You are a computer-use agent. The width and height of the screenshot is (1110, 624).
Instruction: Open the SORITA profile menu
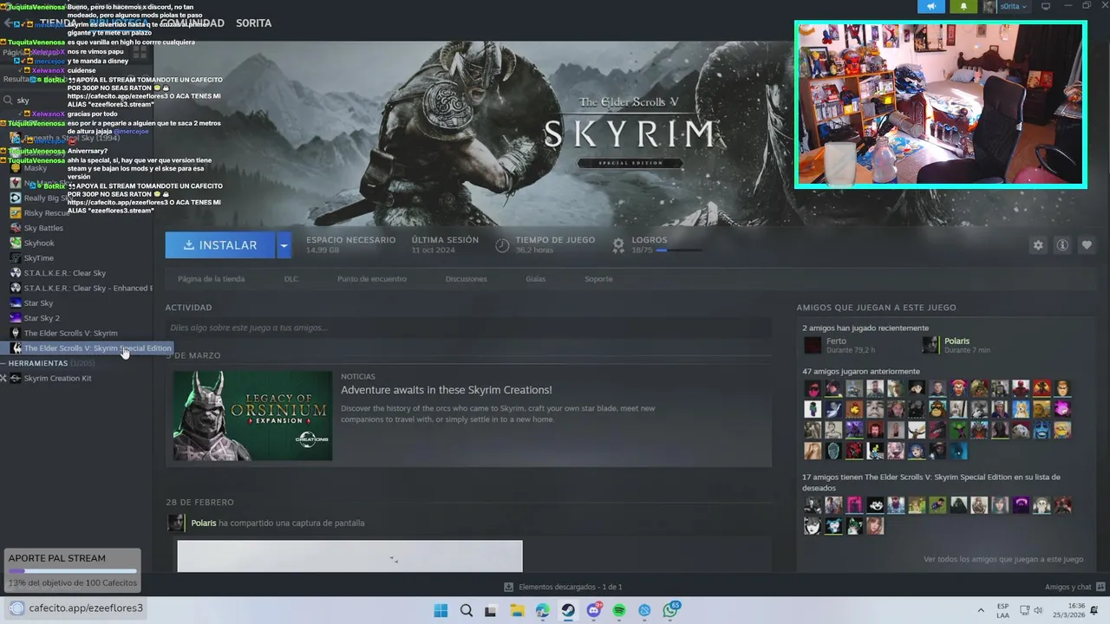(x=254, y=23)
